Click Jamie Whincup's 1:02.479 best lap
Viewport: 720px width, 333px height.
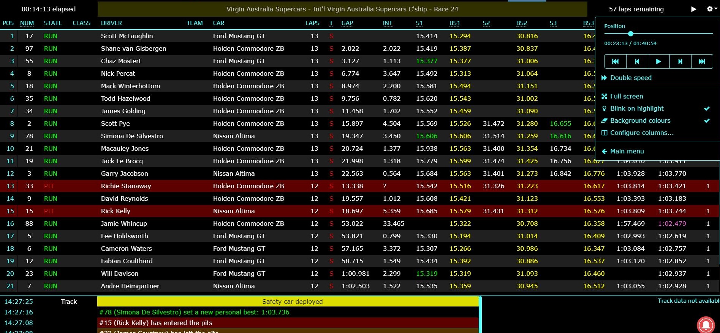pyautogui.click(x=672, y=224)
